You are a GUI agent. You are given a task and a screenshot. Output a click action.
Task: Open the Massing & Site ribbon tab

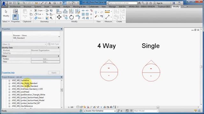79,7
